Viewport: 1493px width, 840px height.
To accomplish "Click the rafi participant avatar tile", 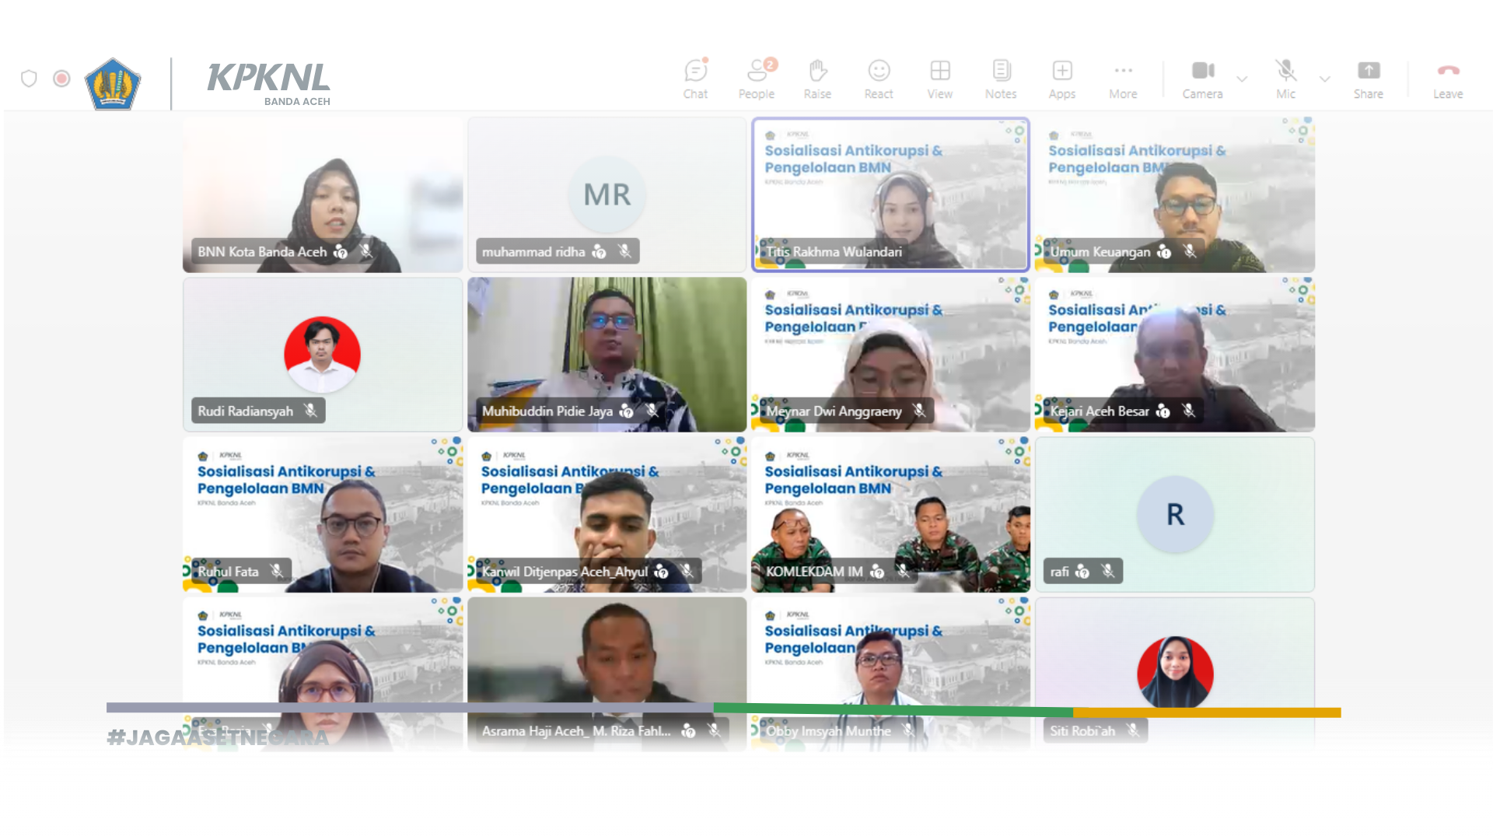I will point(1174,514).
